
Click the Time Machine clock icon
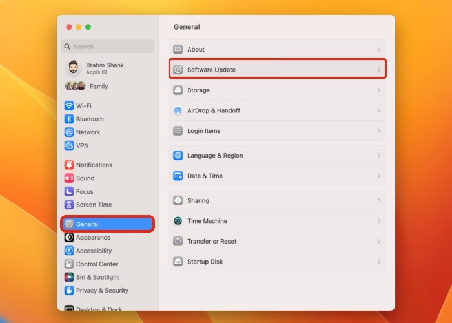coord(178,221)
